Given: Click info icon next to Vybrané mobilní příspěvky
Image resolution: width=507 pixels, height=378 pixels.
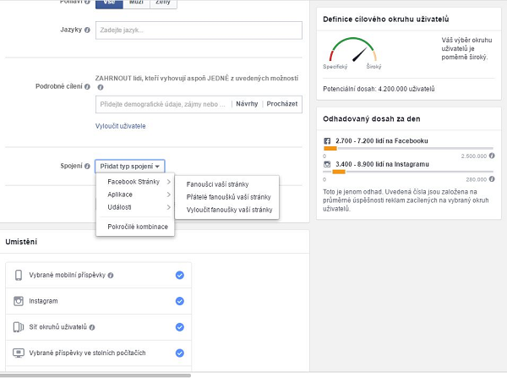Looking at the screenshot, I should click(111, 276).
